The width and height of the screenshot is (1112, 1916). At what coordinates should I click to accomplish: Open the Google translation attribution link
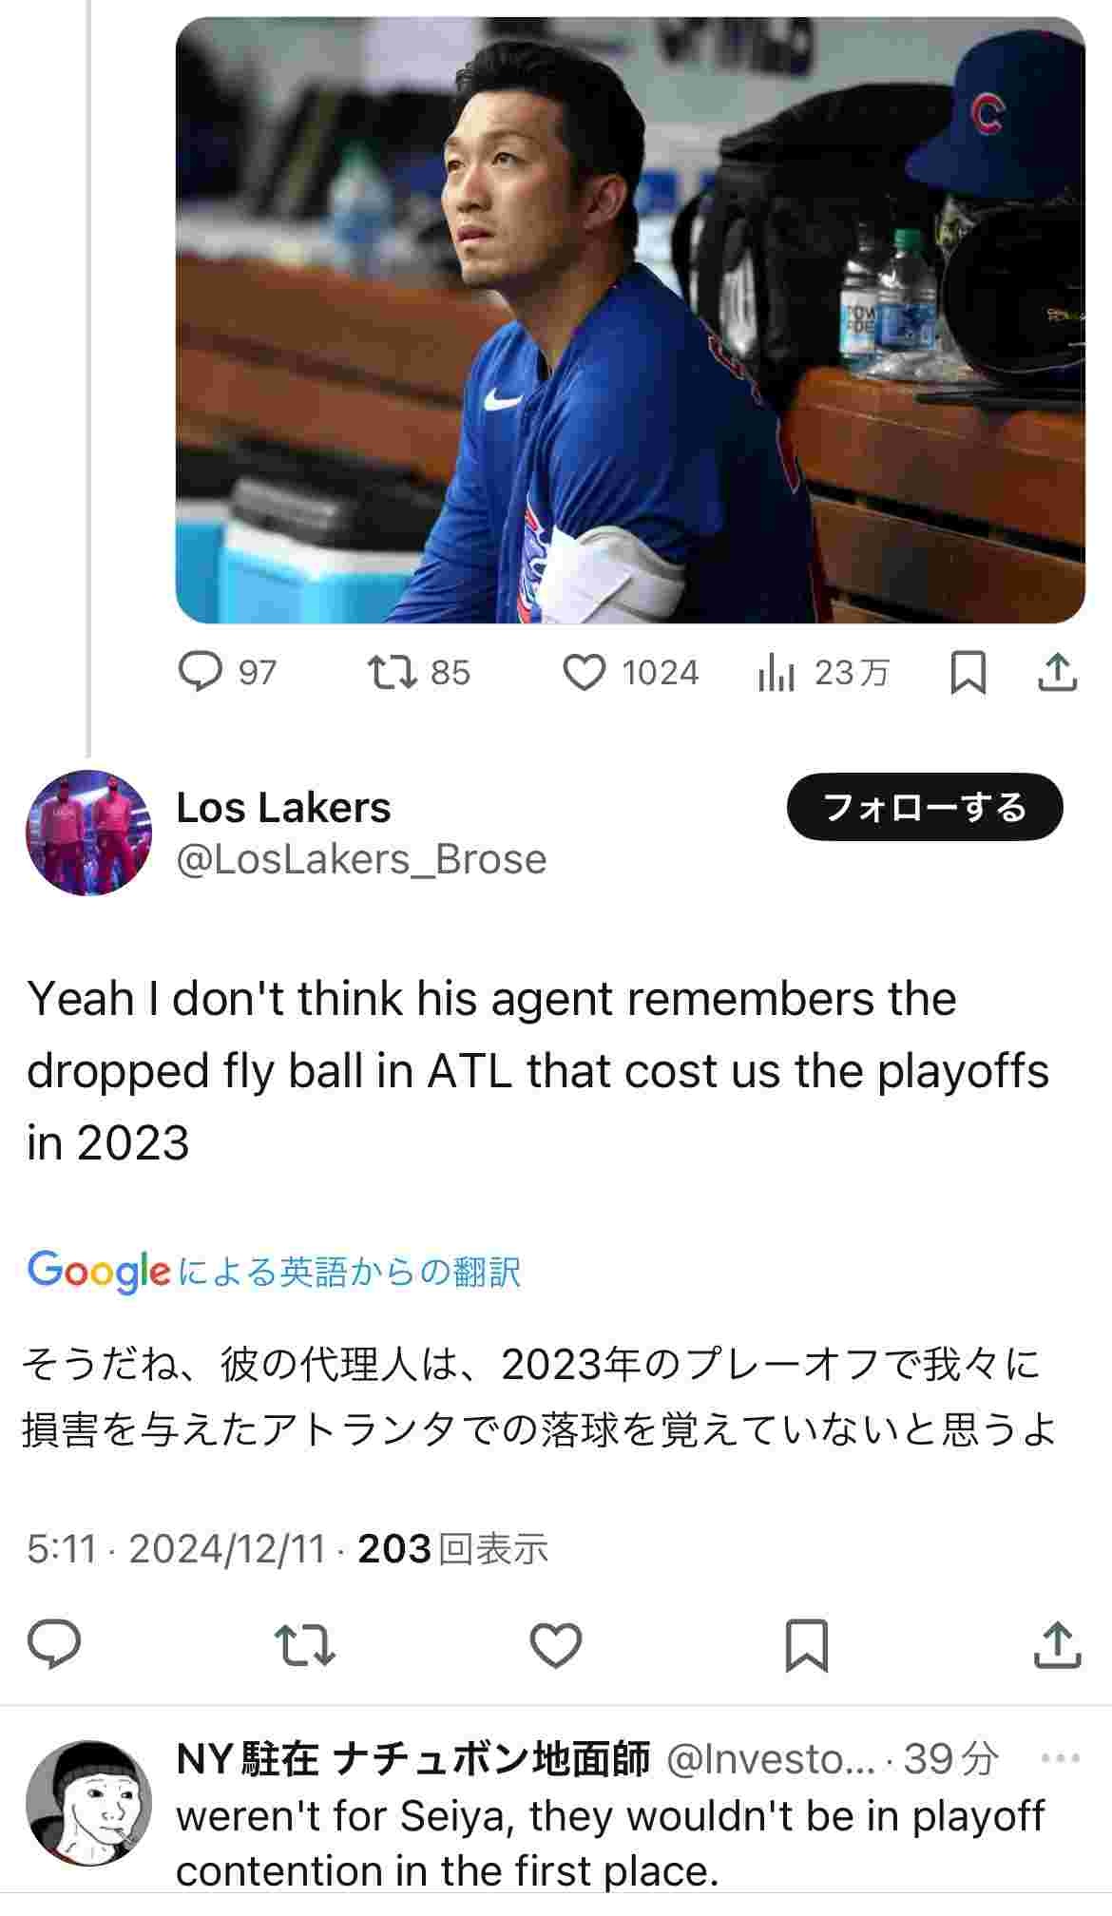[x=274, y=1271]
